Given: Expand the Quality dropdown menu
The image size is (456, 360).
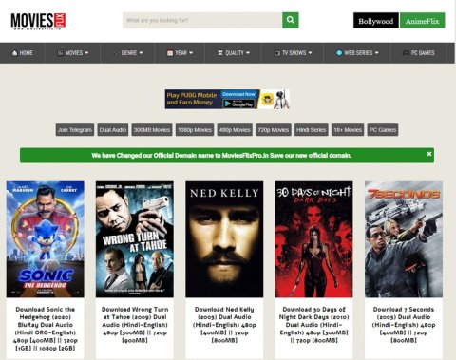Looking at the screenshot, I should coord(234,53).
